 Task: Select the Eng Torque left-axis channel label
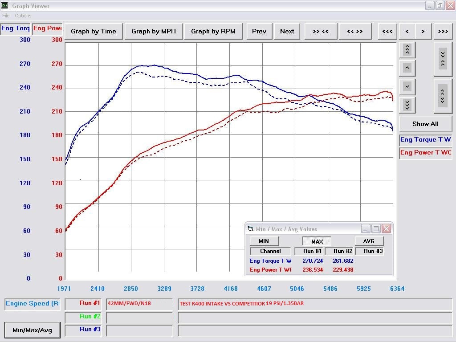pos(16,28)
